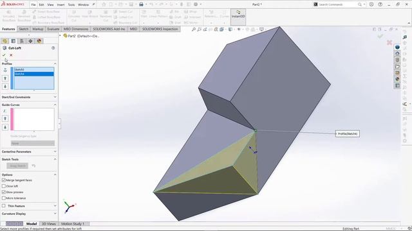This screenshot has height=231, width=412.
Task: Collapse the Sketch Tools section
Action: (55, 159)
